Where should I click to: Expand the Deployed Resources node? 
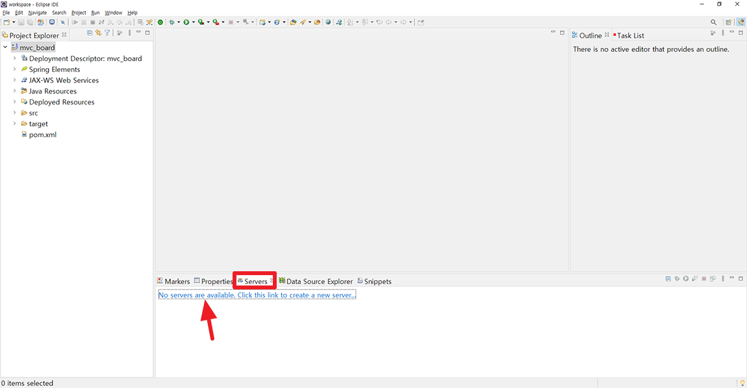pos(14,102)
